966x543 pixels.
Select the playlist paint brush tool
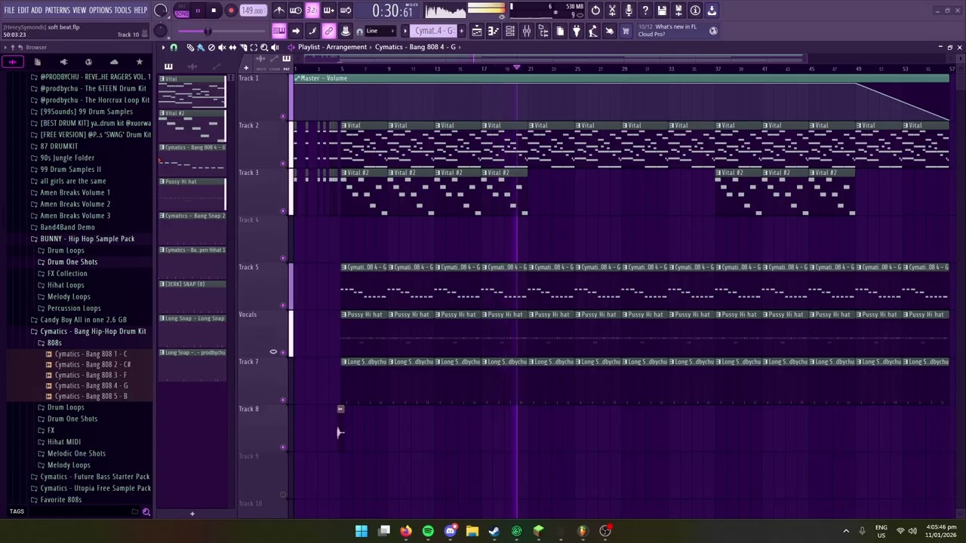201,48
